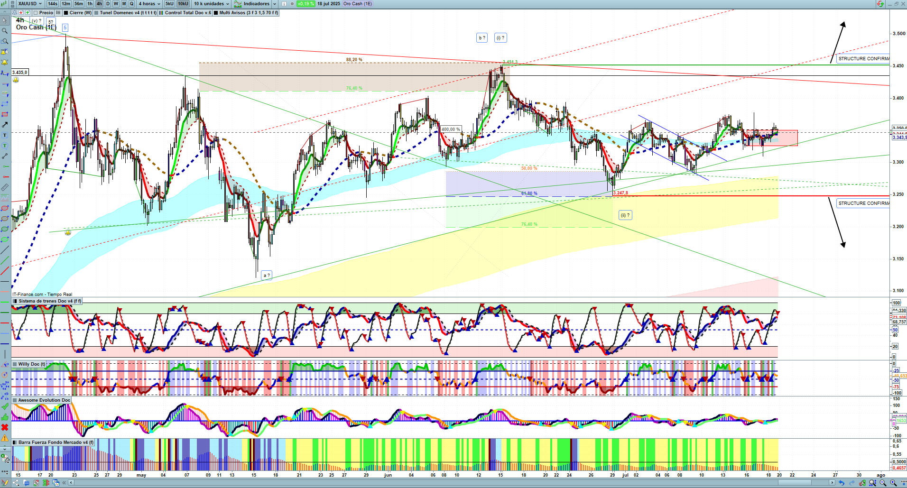Switch to the 1h timeframe
This screenshot has height=488, width=907.
click(90, 4)
